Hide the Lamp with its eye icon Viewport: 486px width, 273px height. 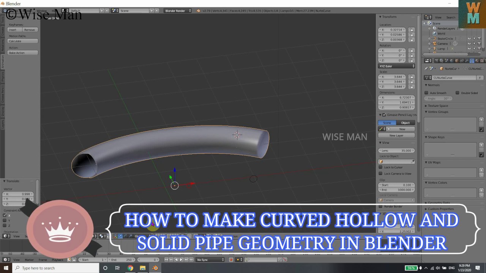469,49
